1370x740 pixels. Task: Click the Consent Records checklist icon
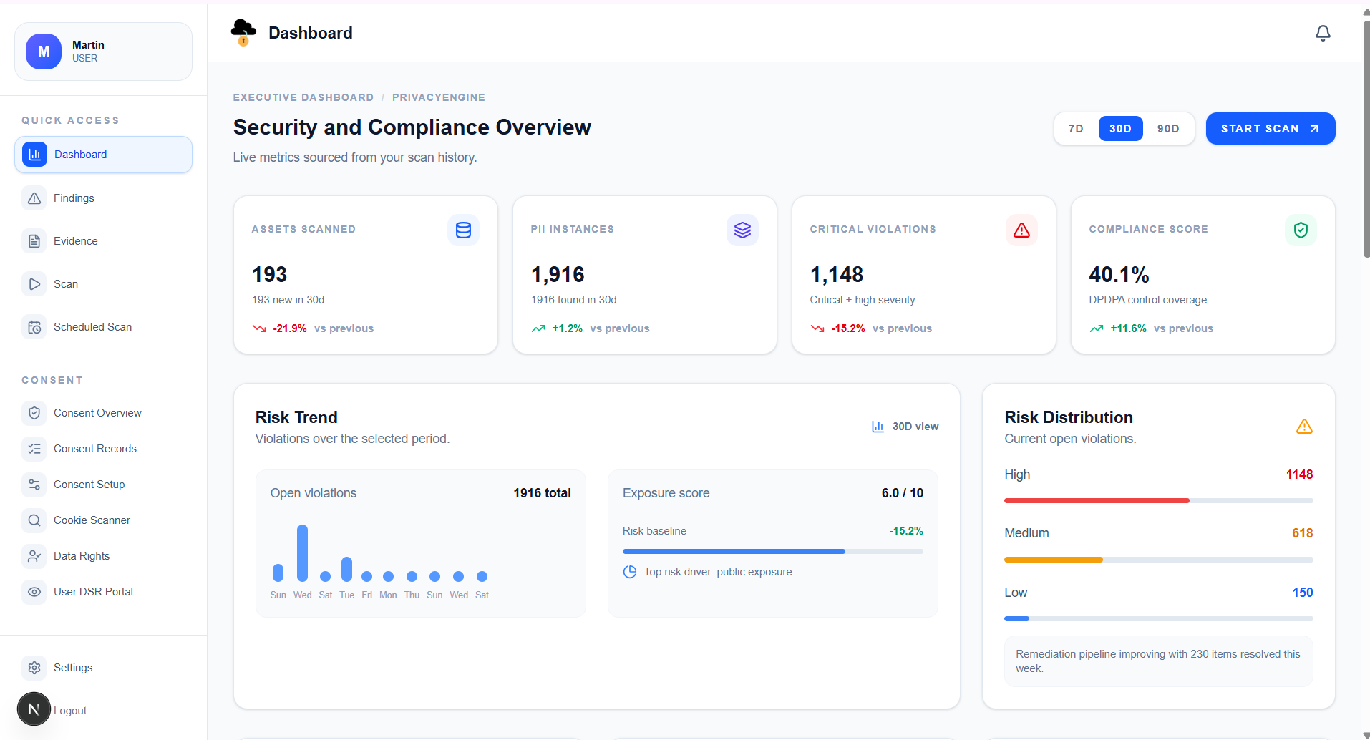pos(34,449)
